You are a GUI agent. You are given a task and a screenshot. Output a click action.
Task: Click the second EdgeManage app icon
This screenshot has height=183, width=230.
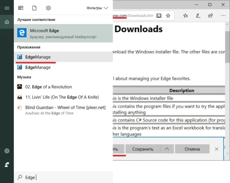(19, 67)
